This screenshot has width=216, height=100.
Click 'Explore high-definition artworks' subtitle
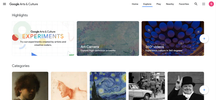[x=98, y=51]
